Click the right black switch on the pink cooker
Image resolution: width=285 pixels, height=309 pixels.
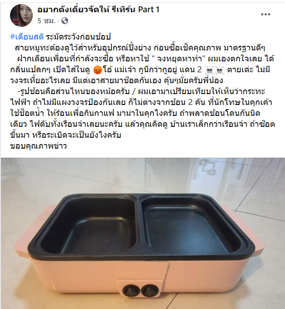pos(150,291)
